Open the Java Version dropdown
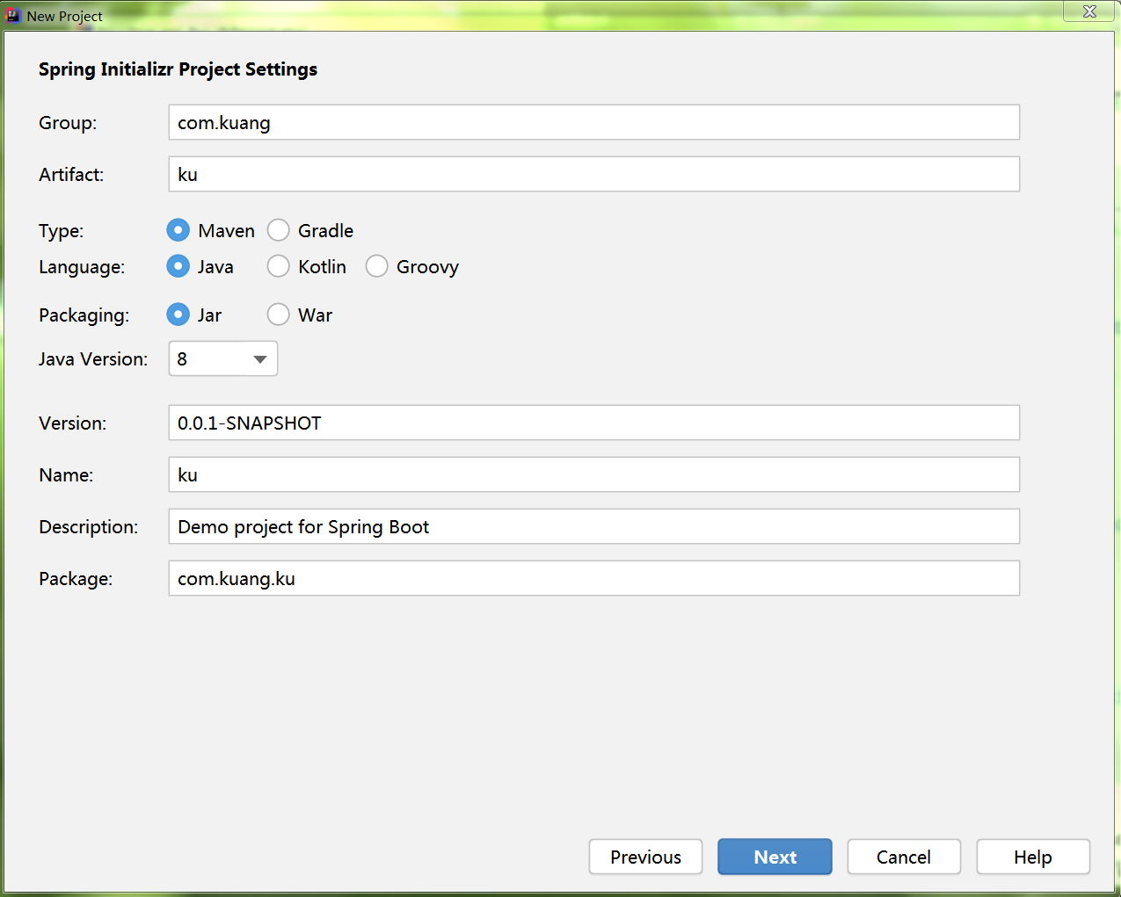The height and width of the screenshot is (897, 1121). pos(223,358)
